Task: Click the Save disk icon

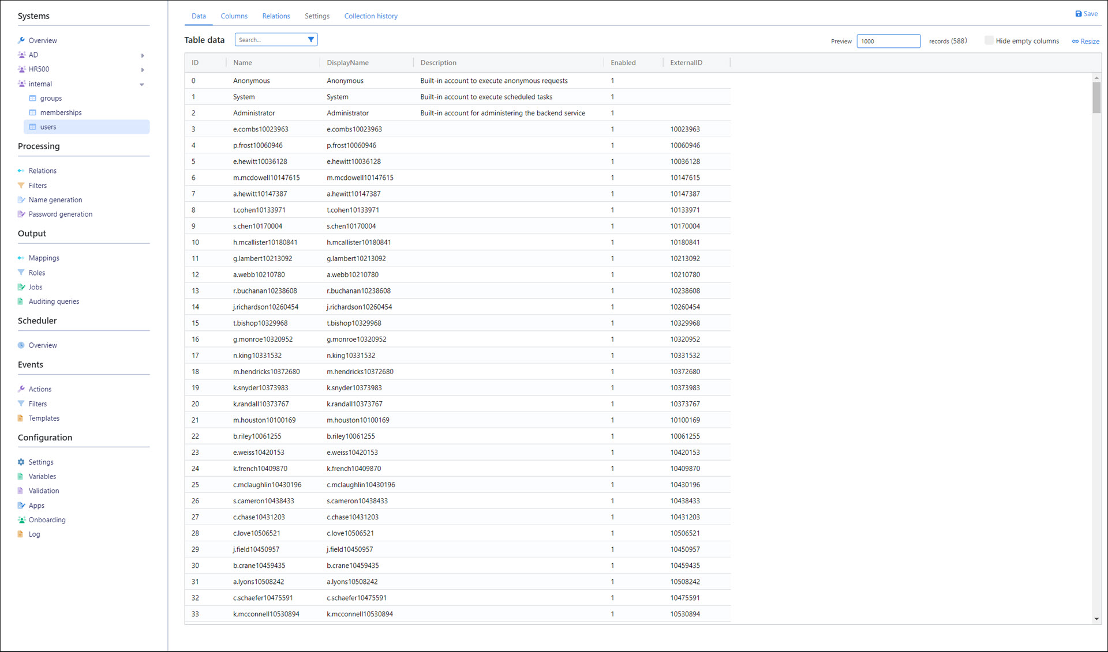Action: click(x=1078, y=14)
